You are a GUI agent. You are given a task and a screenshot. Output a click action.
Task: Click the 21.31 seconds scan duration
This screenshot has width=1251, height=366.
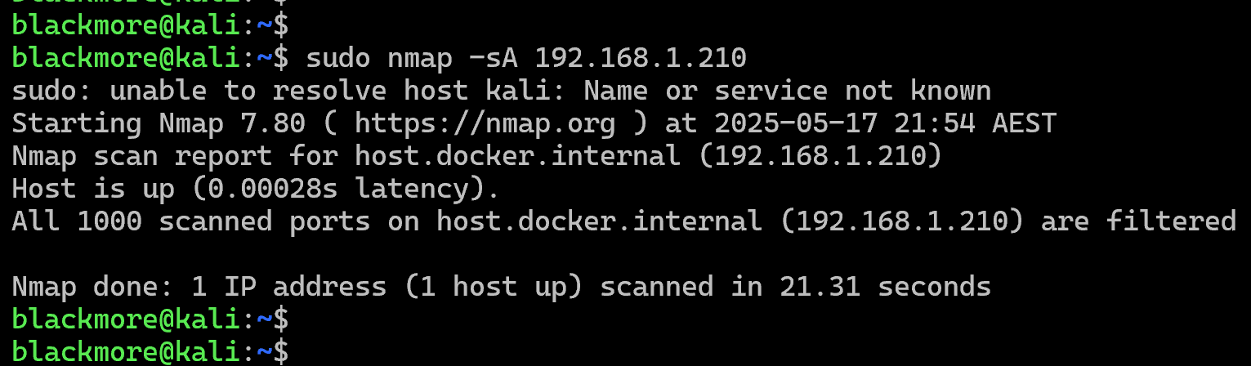coord(885,287)
